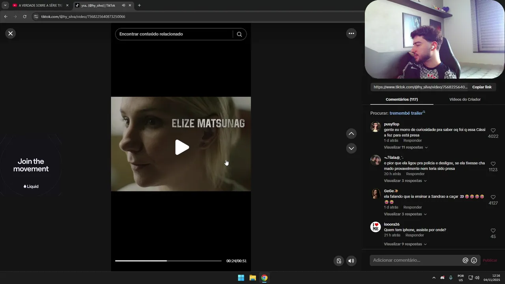Expand Visualizar 11 respostas
The width and height of the screenshot is (505, 284).
[406, 148]
